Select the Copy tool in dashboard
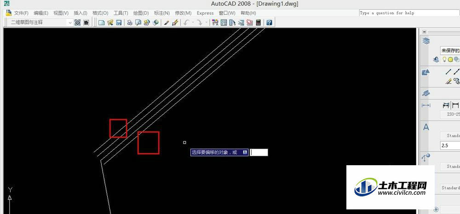460x214 pixels. [x=456, y=81]
